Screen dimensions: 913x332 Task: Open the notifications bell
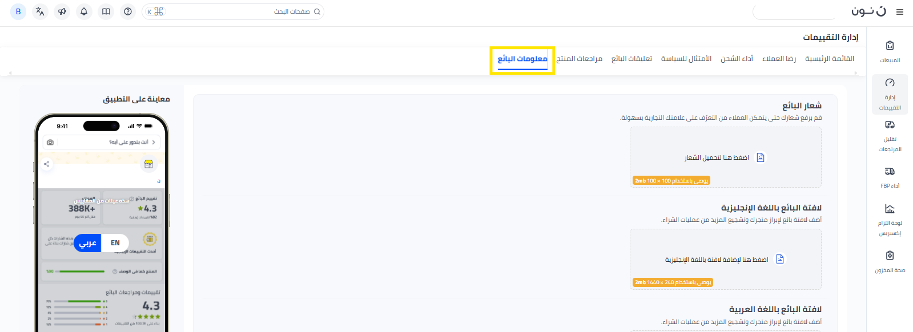tap(84, 11)
